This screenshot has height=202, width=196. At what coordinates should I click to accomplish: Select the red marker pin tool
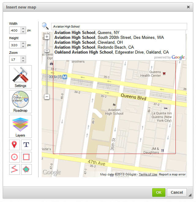tap(14, 145)
